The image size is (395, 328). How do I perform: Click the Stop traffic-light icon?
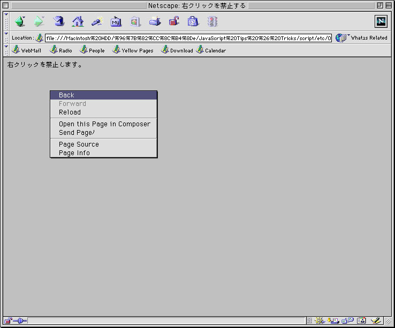pyautogui.click(x=212, y=21)
